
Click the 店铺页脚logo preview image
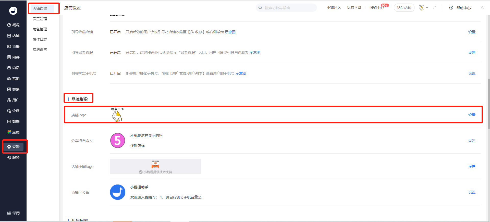pyautogui.click(x=155, y=166)
